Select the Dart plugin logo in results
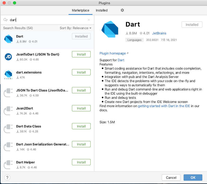Image resolution: width=207 pixels, height=184 pixels. click(8, 39)
